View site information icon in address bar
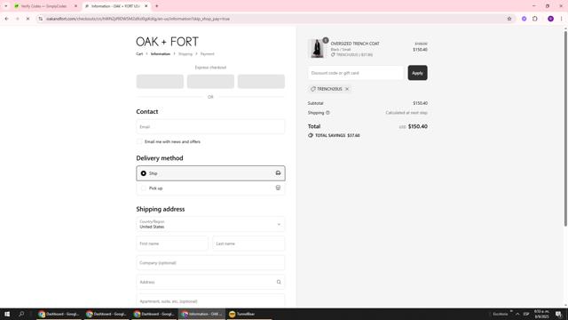The width and height of the screenshot is (568, 320). click(x=40, y=19)
